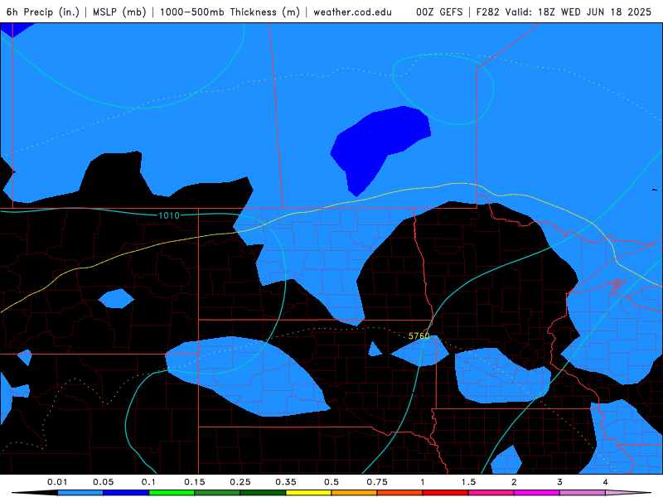
Task: Click the light blue 0.01 legend swatch
Action: tap(80, 493)
